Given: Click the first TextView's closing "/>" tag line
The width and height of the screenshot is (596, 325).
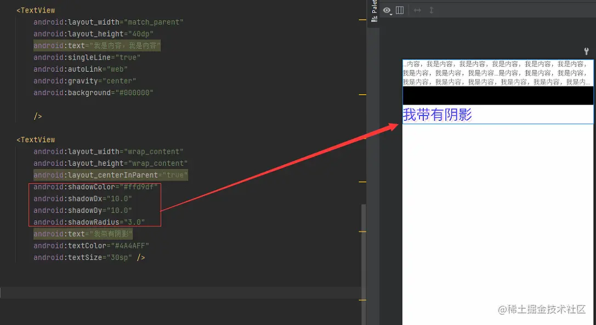Looking at the screenshot, I should 38,116.
